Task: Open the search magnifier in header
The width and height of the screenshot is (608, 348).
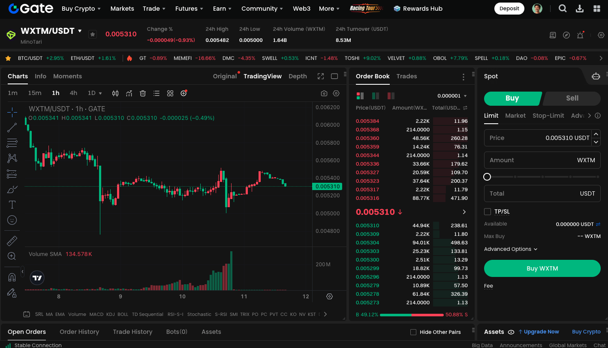Action: pos(563,9)
